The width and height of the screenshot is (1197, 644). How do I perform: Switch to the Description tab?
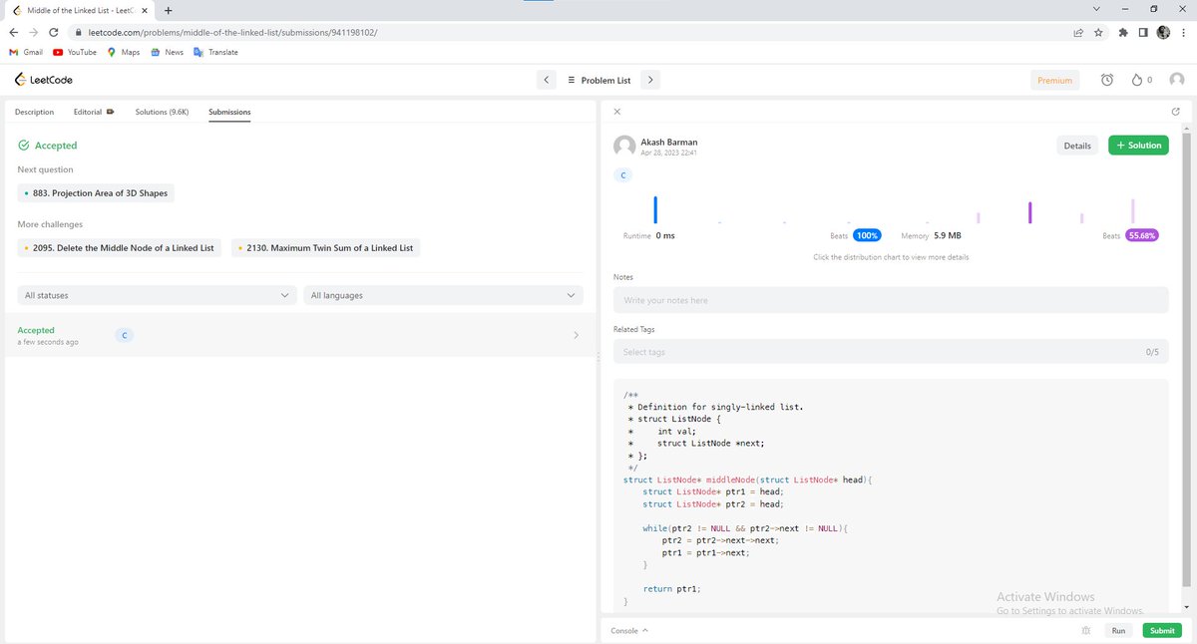(34, 112)
